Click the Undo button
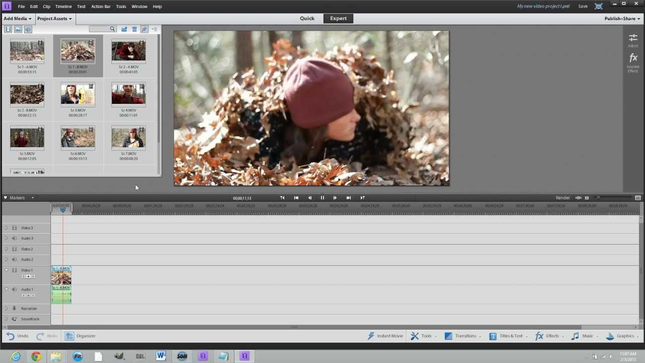 17,336
